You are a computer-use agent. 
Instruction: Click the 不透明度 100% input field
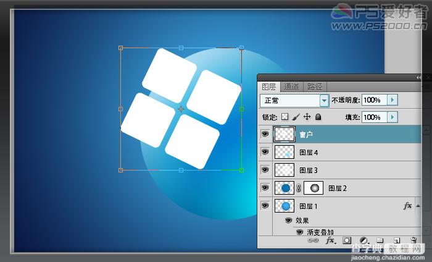tap(374, 100)
